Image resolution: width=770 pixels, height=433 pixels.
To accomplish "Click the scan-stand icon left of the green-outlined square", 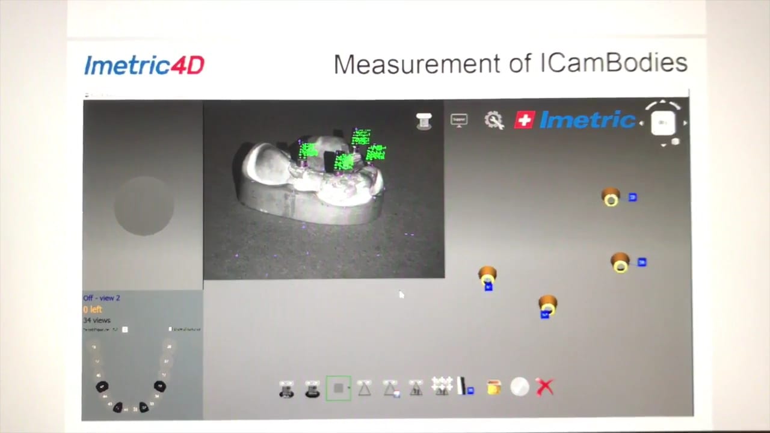I will (x=312, y=388).
